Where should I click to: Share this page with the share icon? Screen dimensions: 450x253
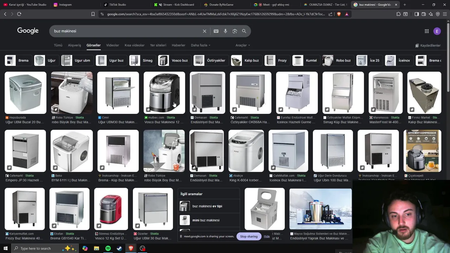330,14
